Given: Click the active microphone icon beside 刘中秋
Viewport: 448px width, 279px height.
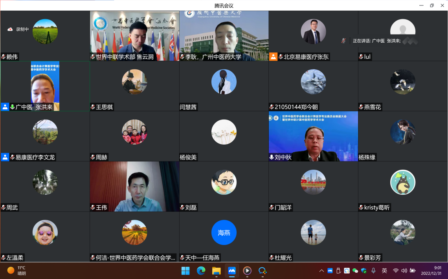Looking at the screenshot, I should tap(271, 158).
